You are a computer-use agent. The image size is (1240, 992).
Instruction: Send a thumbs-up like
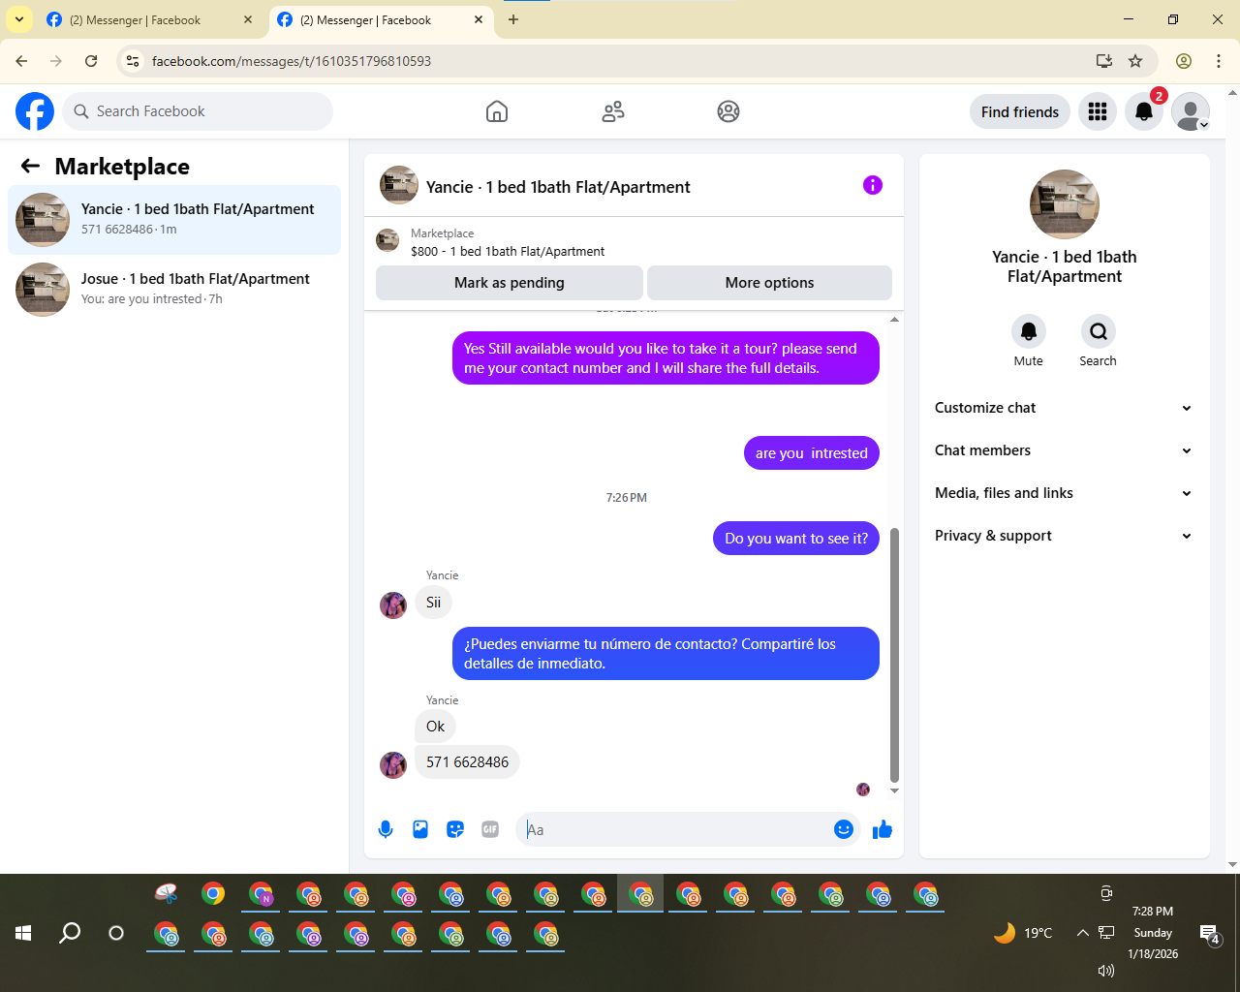pos(883,829)
